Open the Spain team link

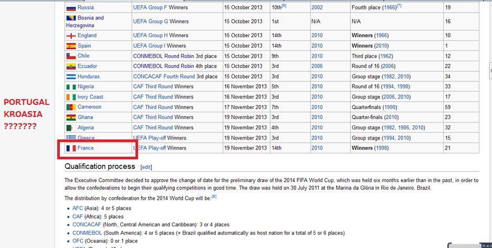point(84,46)
